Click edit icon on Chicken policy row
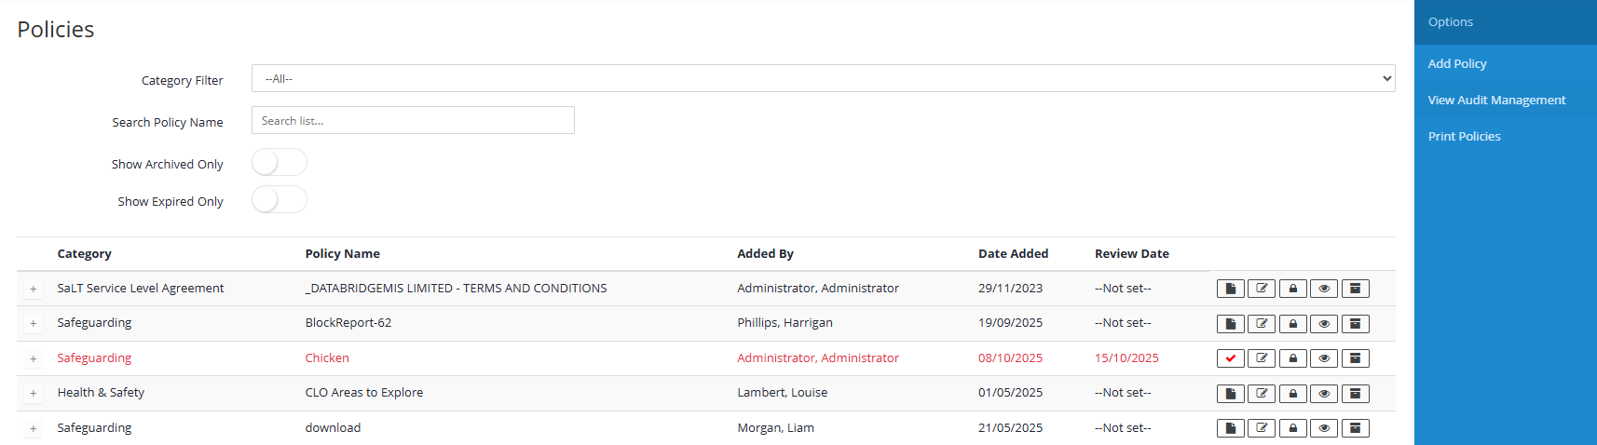This screenshot has width=1597, height=445. (1262, 358)
